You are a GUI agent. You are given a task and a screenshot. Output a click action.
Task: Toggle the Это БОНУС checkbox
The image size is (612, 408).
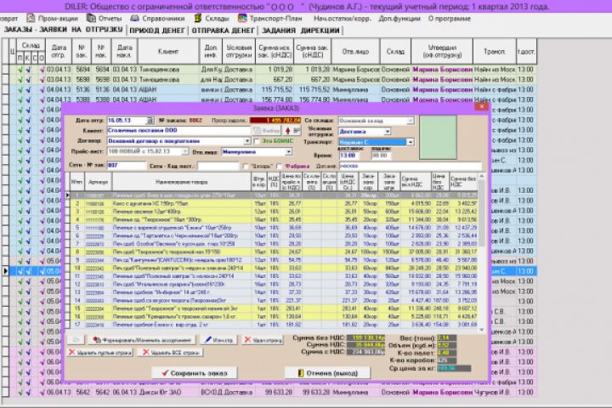[257, 141]
